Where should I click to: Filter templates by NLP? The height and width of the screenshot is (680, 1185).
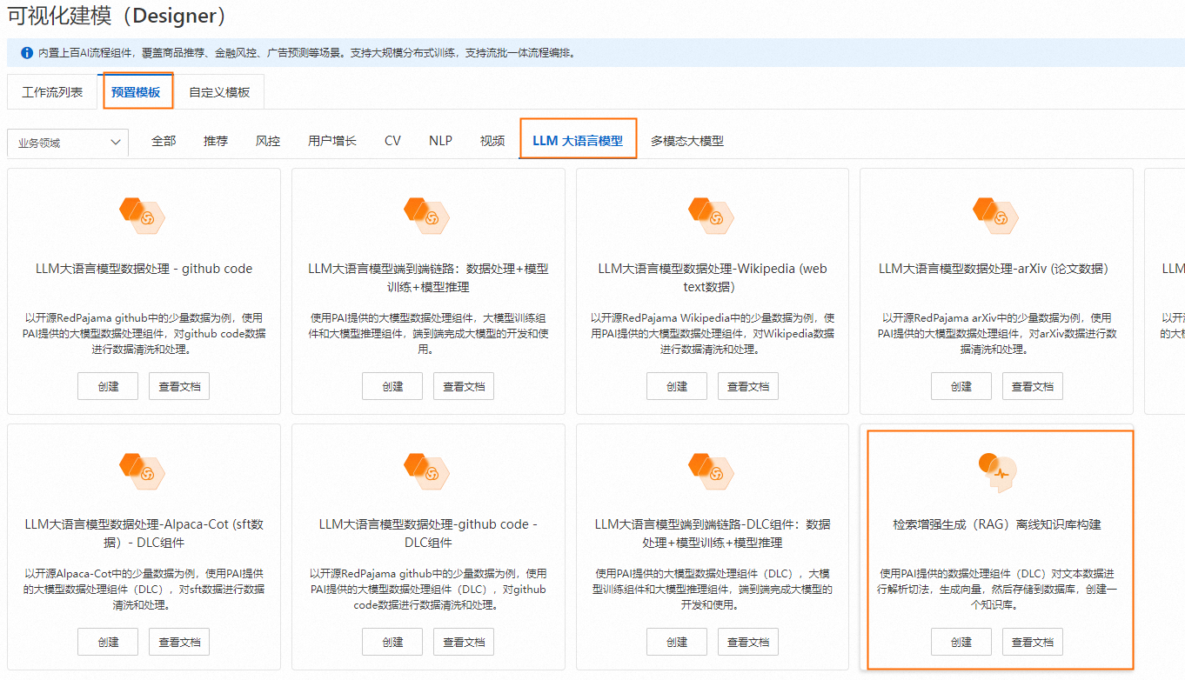pyautogui.click(x=440, y=141)
